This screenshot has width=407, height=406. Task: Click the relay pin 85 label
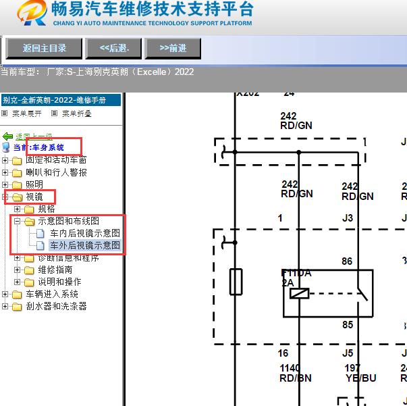click(348, 325)
